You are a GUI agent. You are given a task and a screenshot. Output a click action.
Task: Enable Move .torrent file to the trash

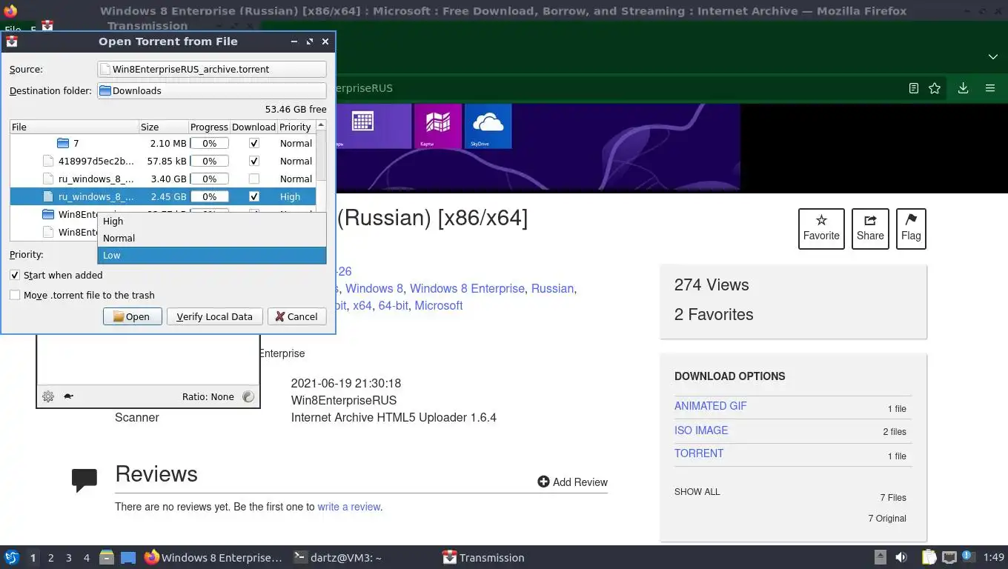pos(14,295)
